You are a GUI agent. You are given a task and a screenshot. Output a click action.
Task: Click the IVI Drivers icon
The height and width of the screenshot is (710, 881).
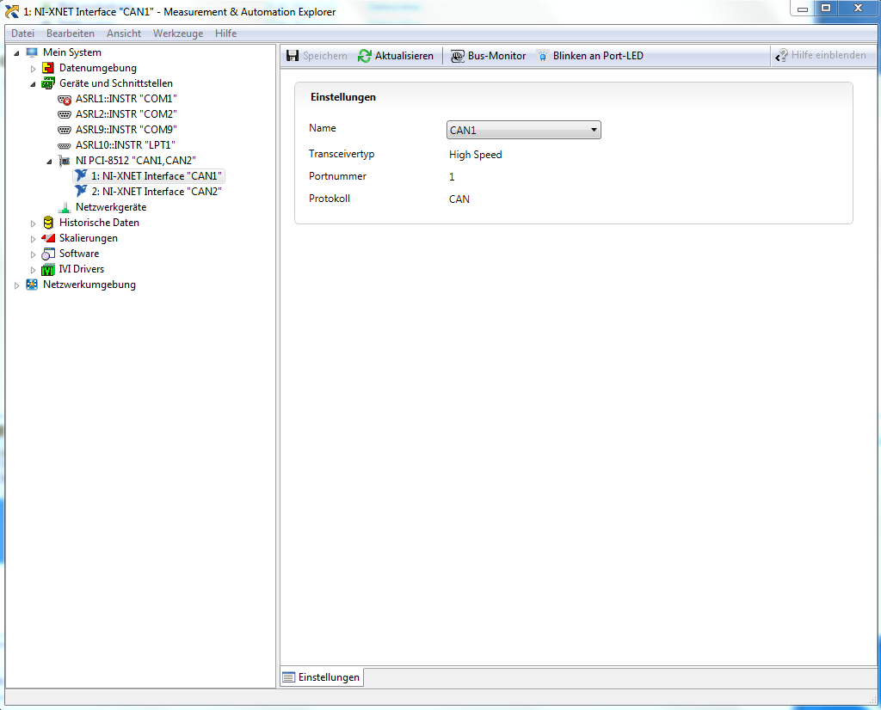(48, 269)
